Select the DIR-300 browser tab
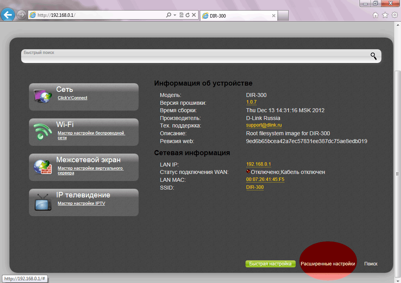This screenshot has width=401, height=283. (x=238, y=16)
